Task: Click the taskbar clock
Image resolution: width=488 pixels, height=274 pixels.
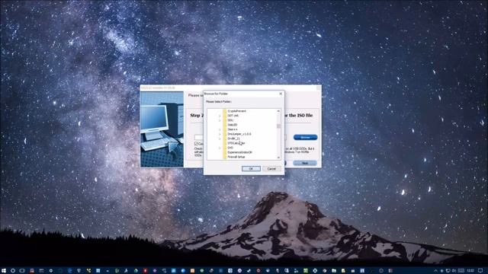Action: click(470, 271)
